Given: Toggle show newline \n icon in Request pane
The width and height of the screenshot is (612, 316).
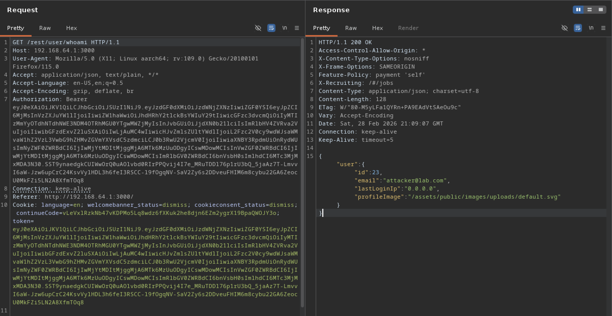Looking at the screenshot, I should [x=285, y=28].
